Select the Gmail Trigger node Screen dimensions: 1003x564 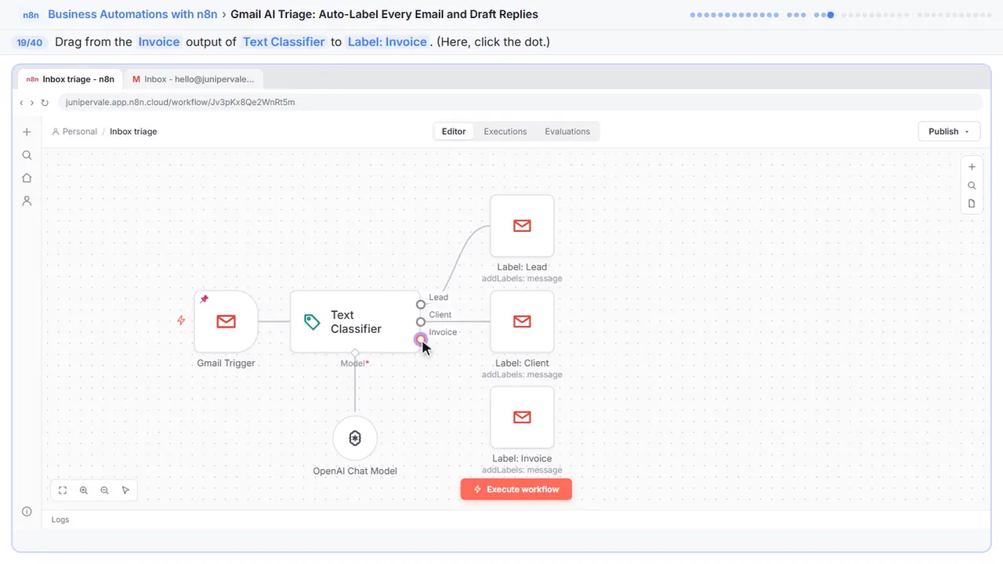226,321
